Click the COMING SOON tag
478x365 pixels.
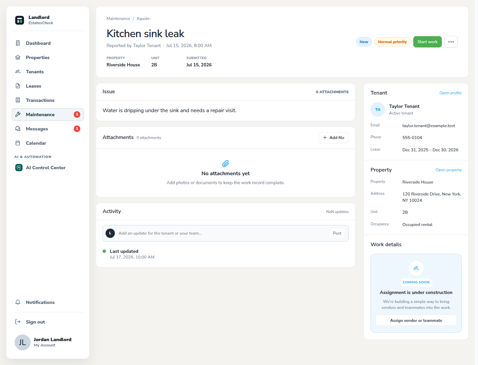[x=416, y=282]
